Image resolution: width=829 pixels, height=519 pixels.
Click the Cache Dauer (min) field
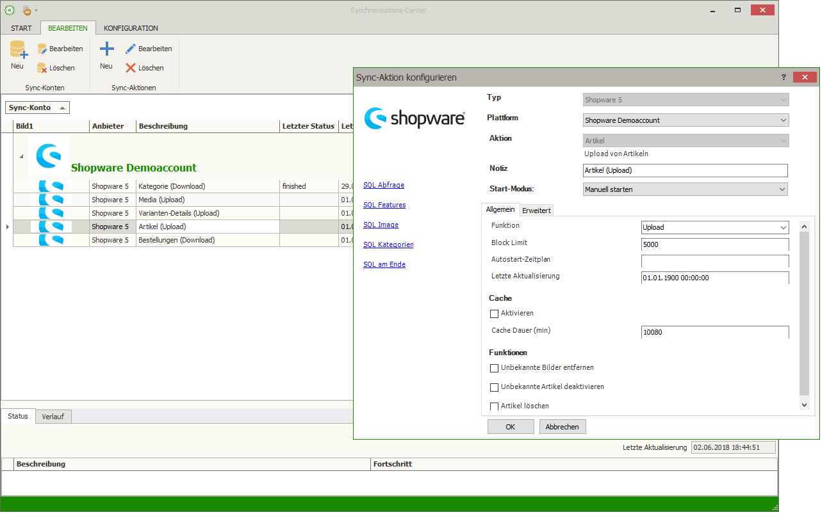[x=715, y=332]
